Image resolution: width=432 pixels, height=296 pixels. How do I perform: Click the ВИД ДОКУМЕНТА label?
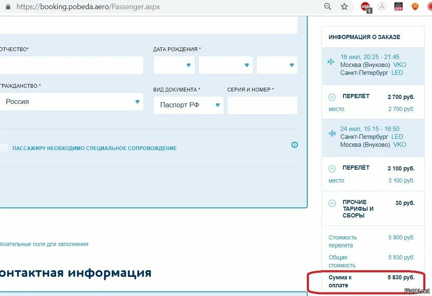coord(177,89)
